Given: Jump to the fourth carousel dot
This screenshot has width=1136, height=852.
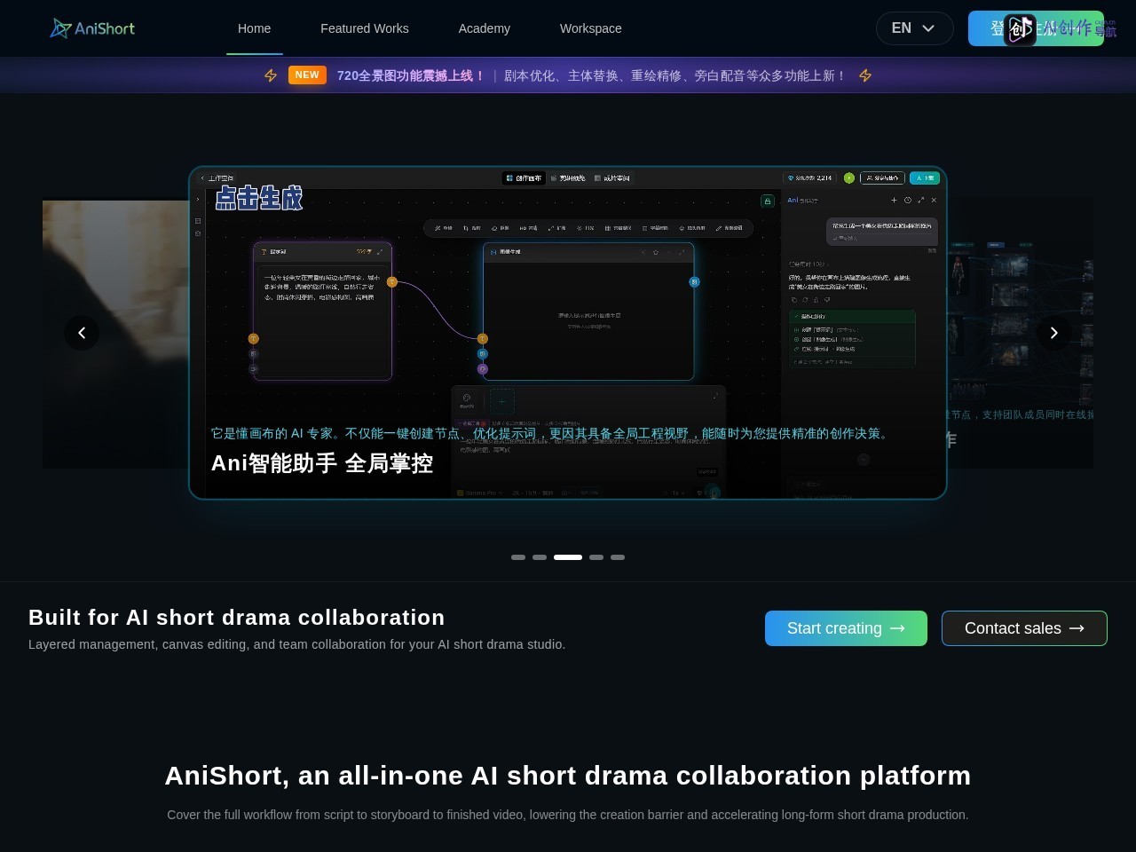Looking at the screenshot, I should tap(596, 557).
